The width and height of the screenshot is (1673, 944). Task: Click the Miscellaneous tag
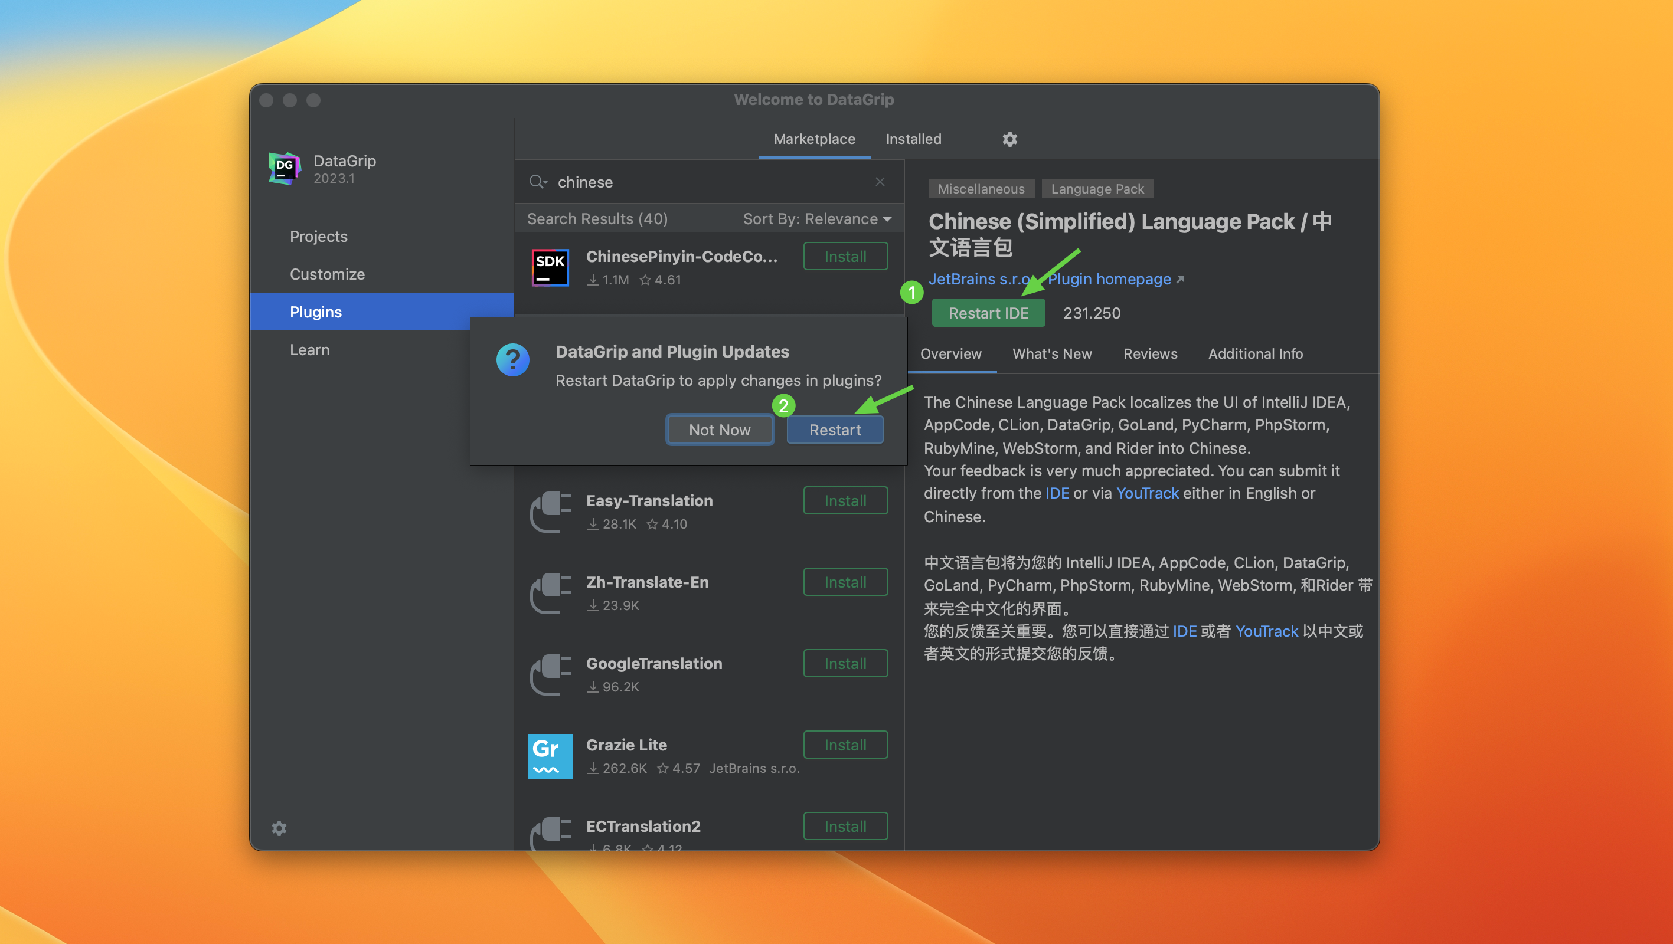point(981,189)
